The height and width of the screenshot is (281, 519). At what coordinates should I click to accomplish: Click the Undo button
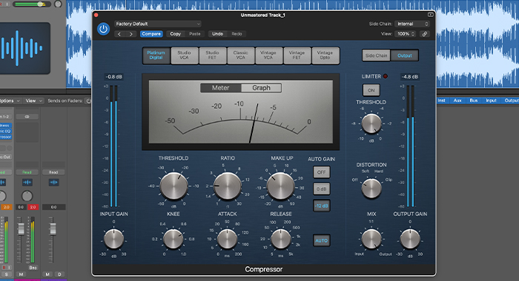click(217, 34)
